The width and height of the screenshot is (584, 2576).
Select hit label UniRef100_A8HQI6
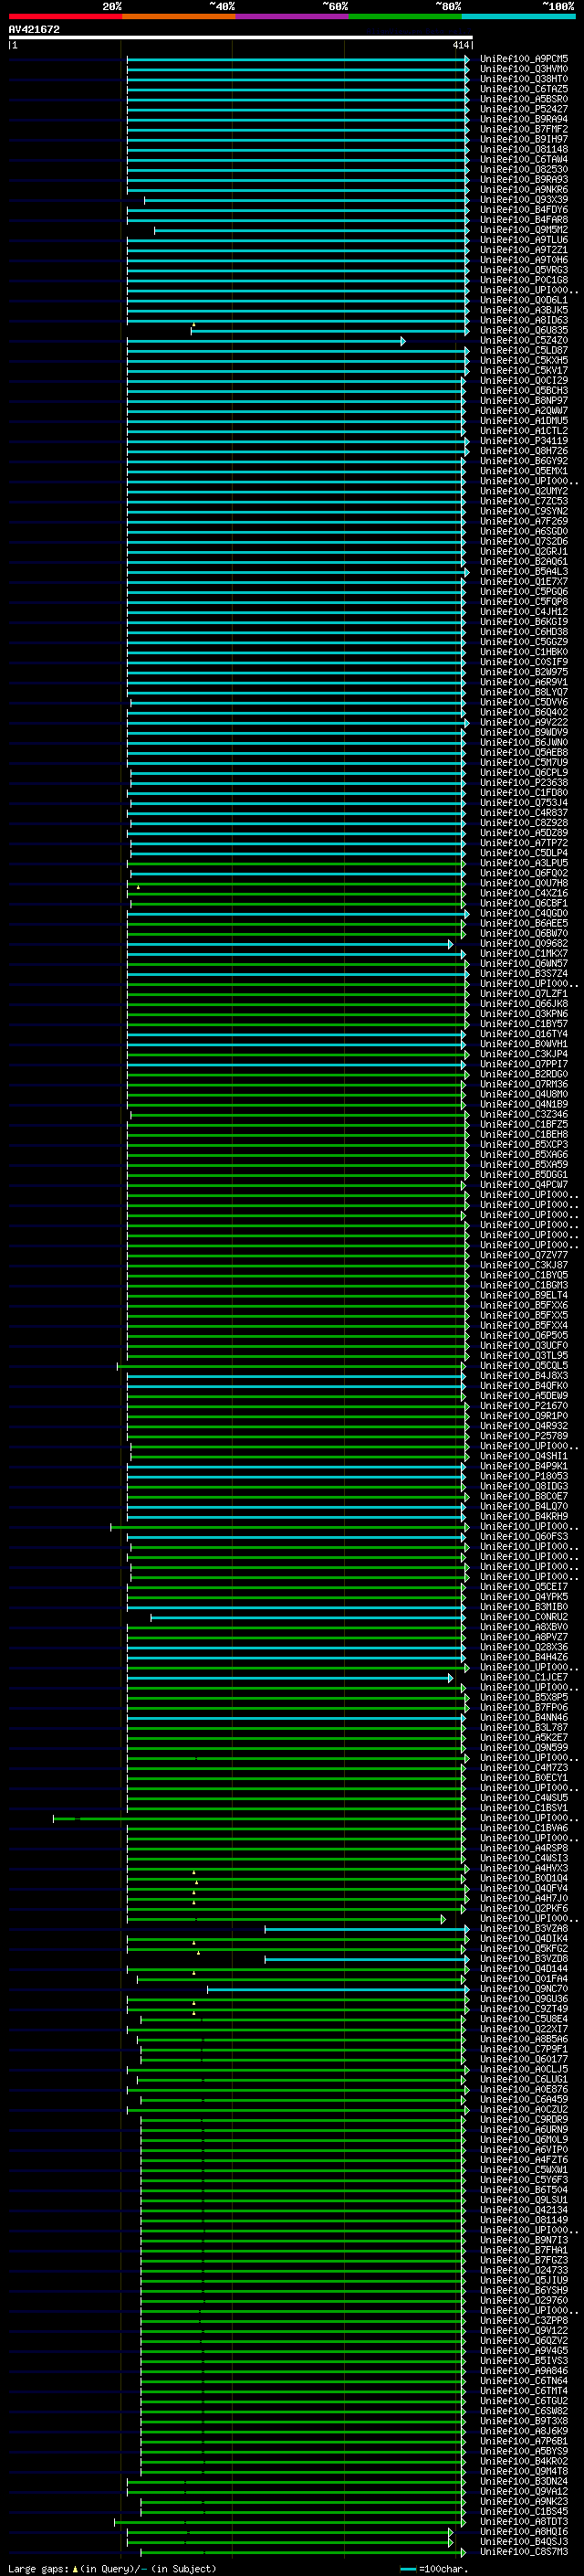(524, 2532)
